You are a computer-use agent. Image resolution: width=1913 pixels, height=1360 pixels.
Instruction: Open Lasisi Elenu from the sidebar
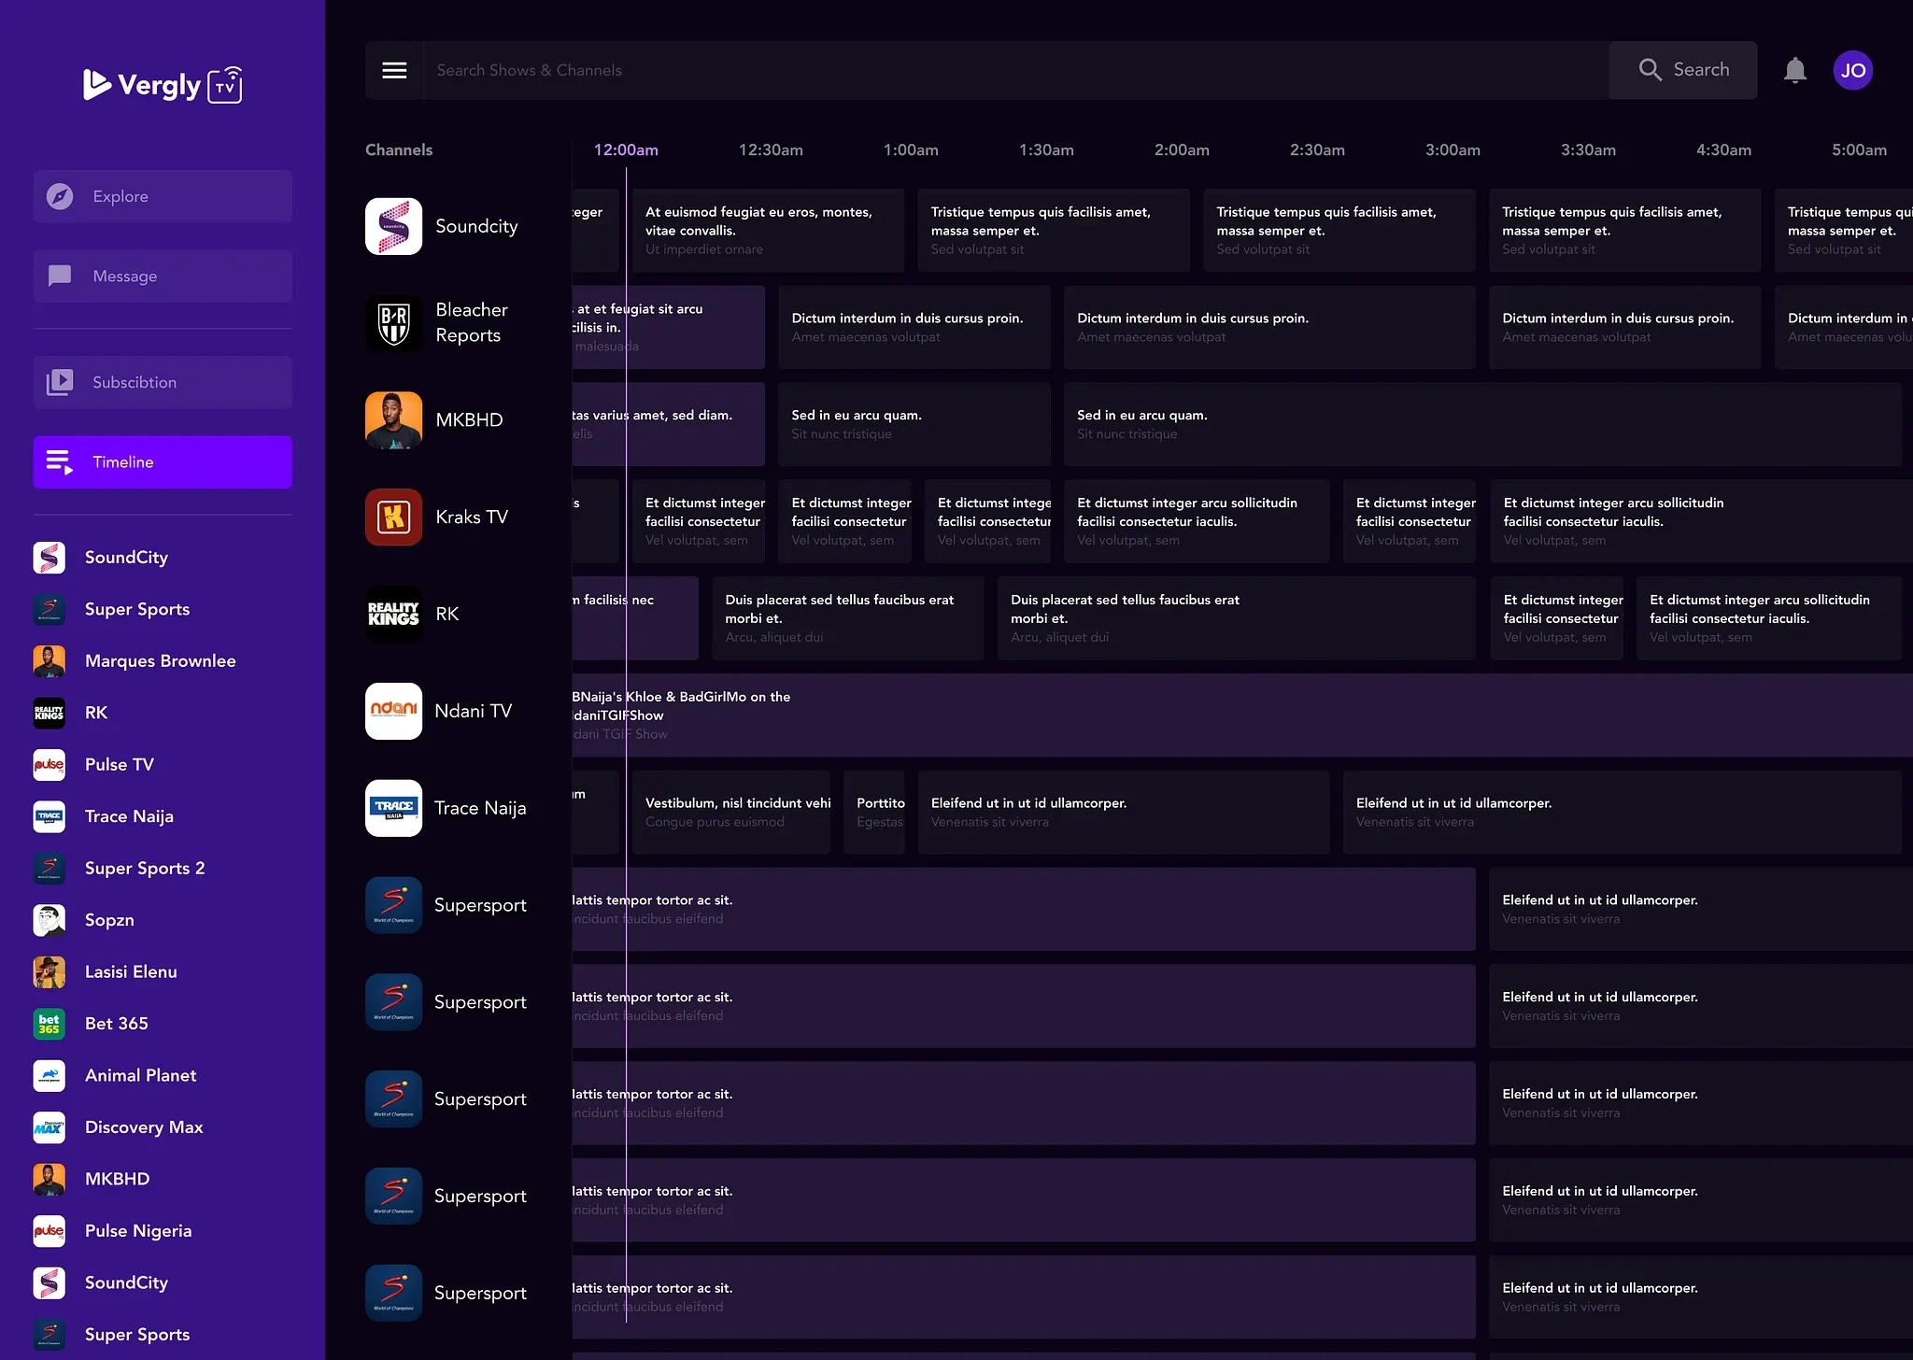pos(130,971)
